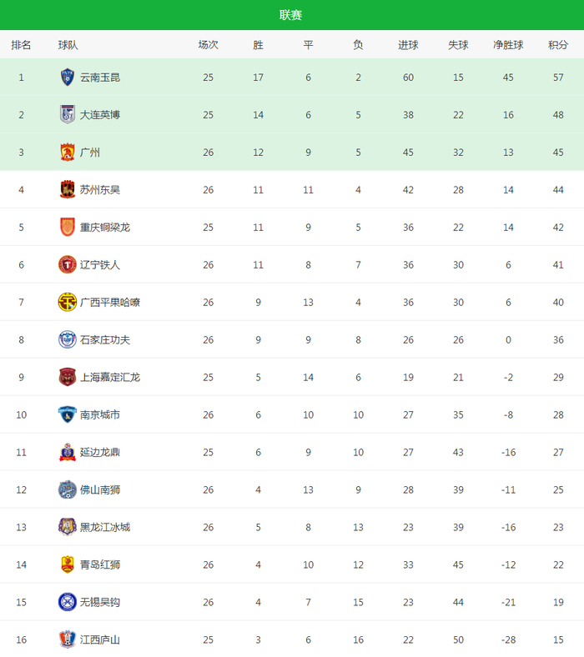584x657 pixels.
Task: Click the 苏州东吴 team badge
Action: 67,190
